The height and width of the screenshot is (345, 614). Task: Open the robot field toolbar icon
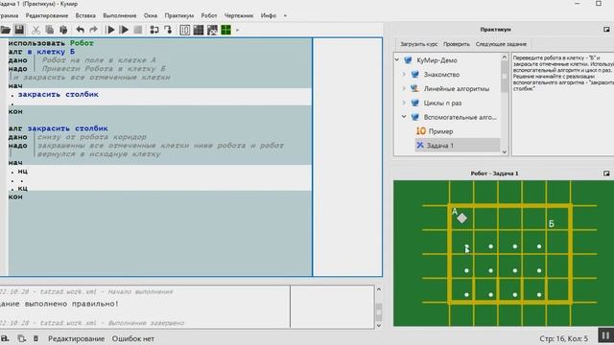[x=212, y=30]
